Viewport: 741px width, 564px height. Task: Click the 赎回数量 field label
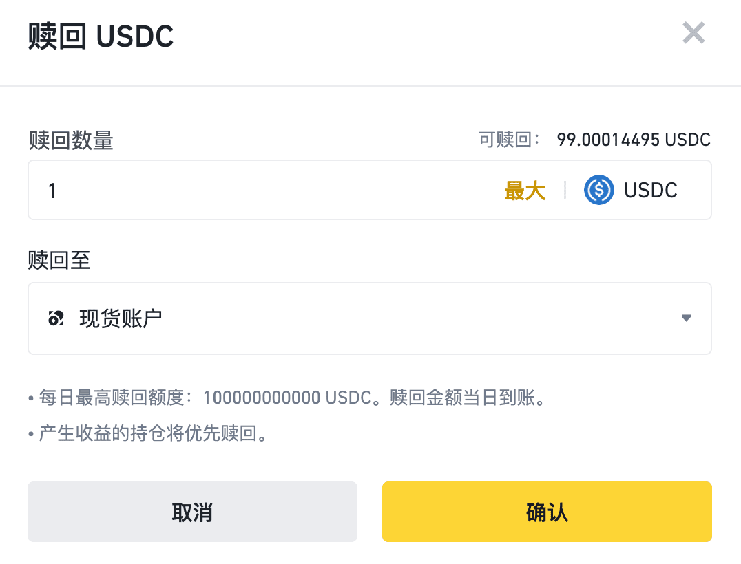[x=71, y=140]
